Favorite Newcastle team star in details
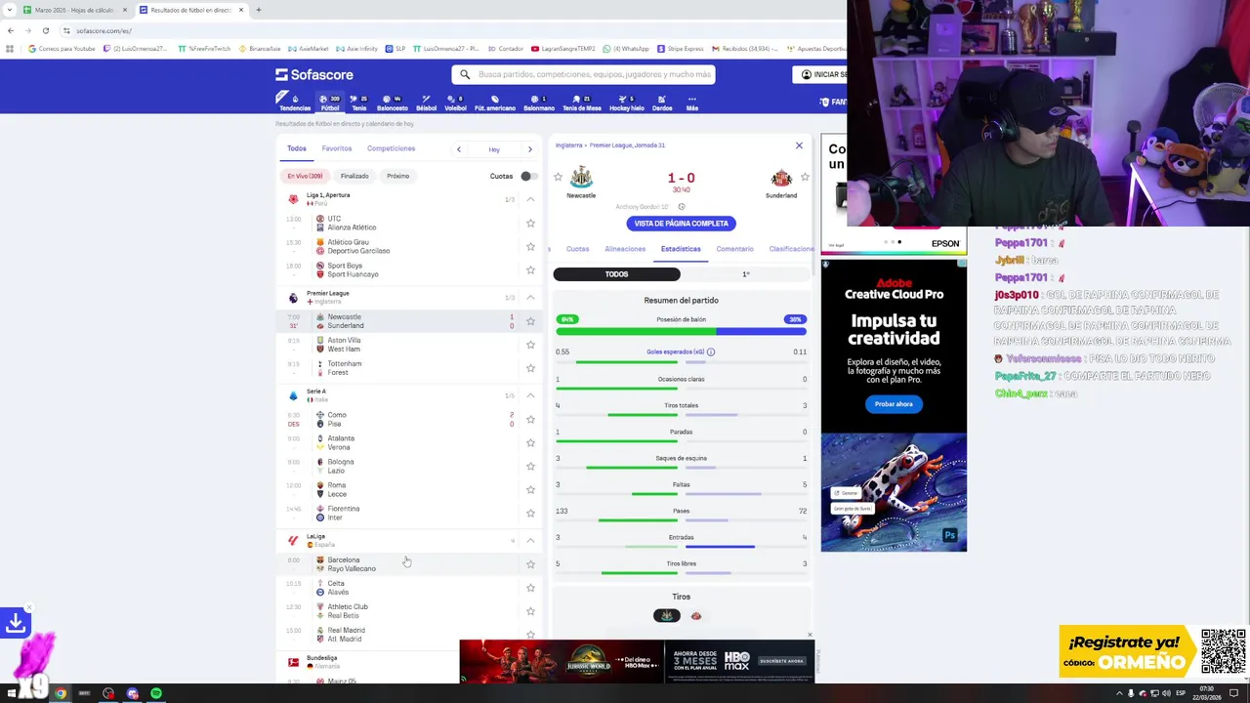Image resolution: width=1250 pixels, height=703 pixels. 558,177
